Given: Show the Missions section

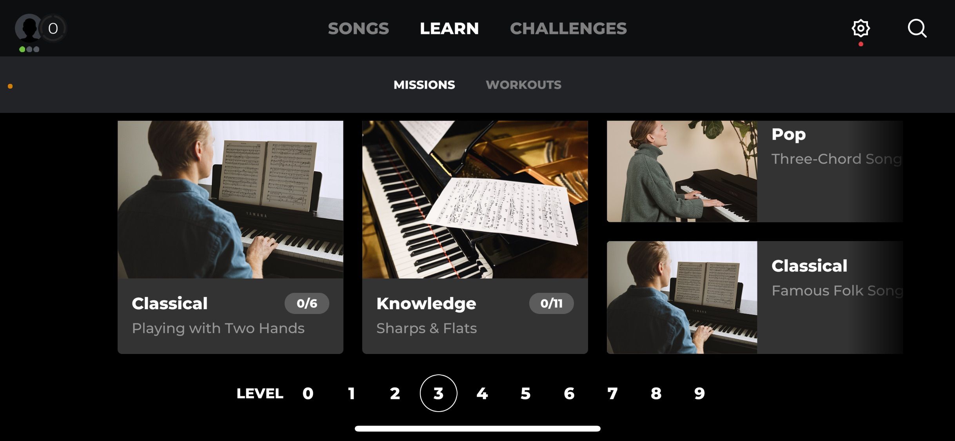Looking at the screenshot, I should pos(424,85).
